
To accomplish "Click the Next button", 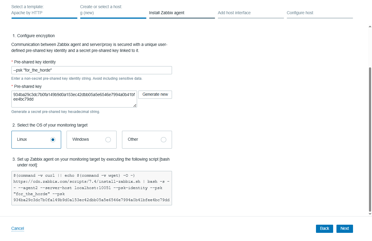I will [x=345, y=229].
